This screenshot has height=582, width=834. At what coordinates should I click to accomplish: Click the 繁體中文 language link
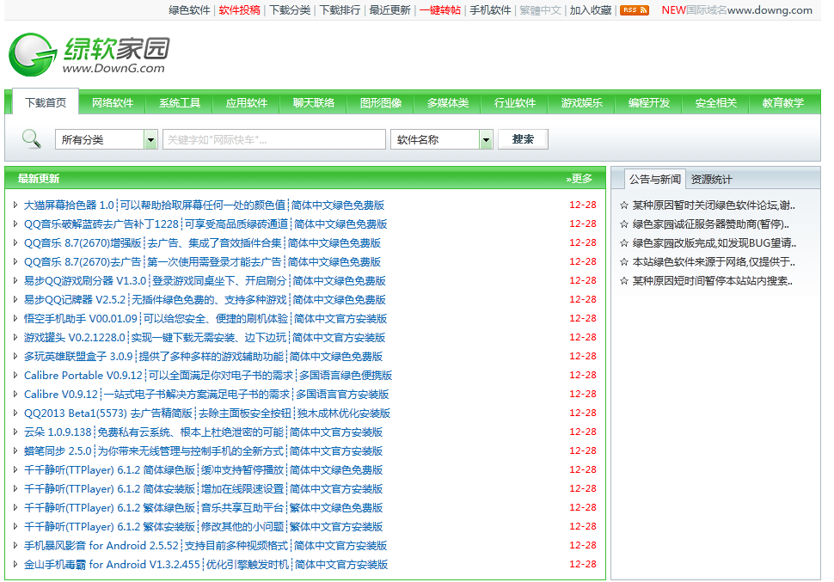click(541, 10)
